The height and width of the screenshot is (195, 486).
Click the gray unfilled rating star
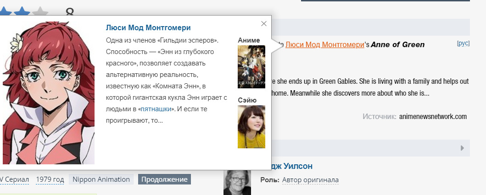[x=40, y=11]
